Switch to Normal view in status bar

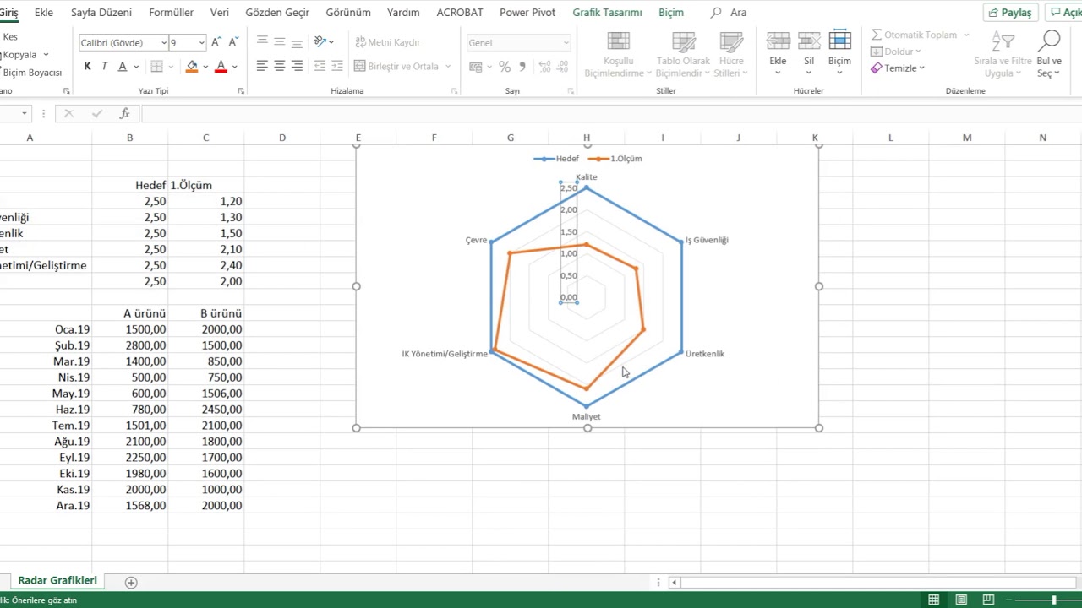pos(933,600)
